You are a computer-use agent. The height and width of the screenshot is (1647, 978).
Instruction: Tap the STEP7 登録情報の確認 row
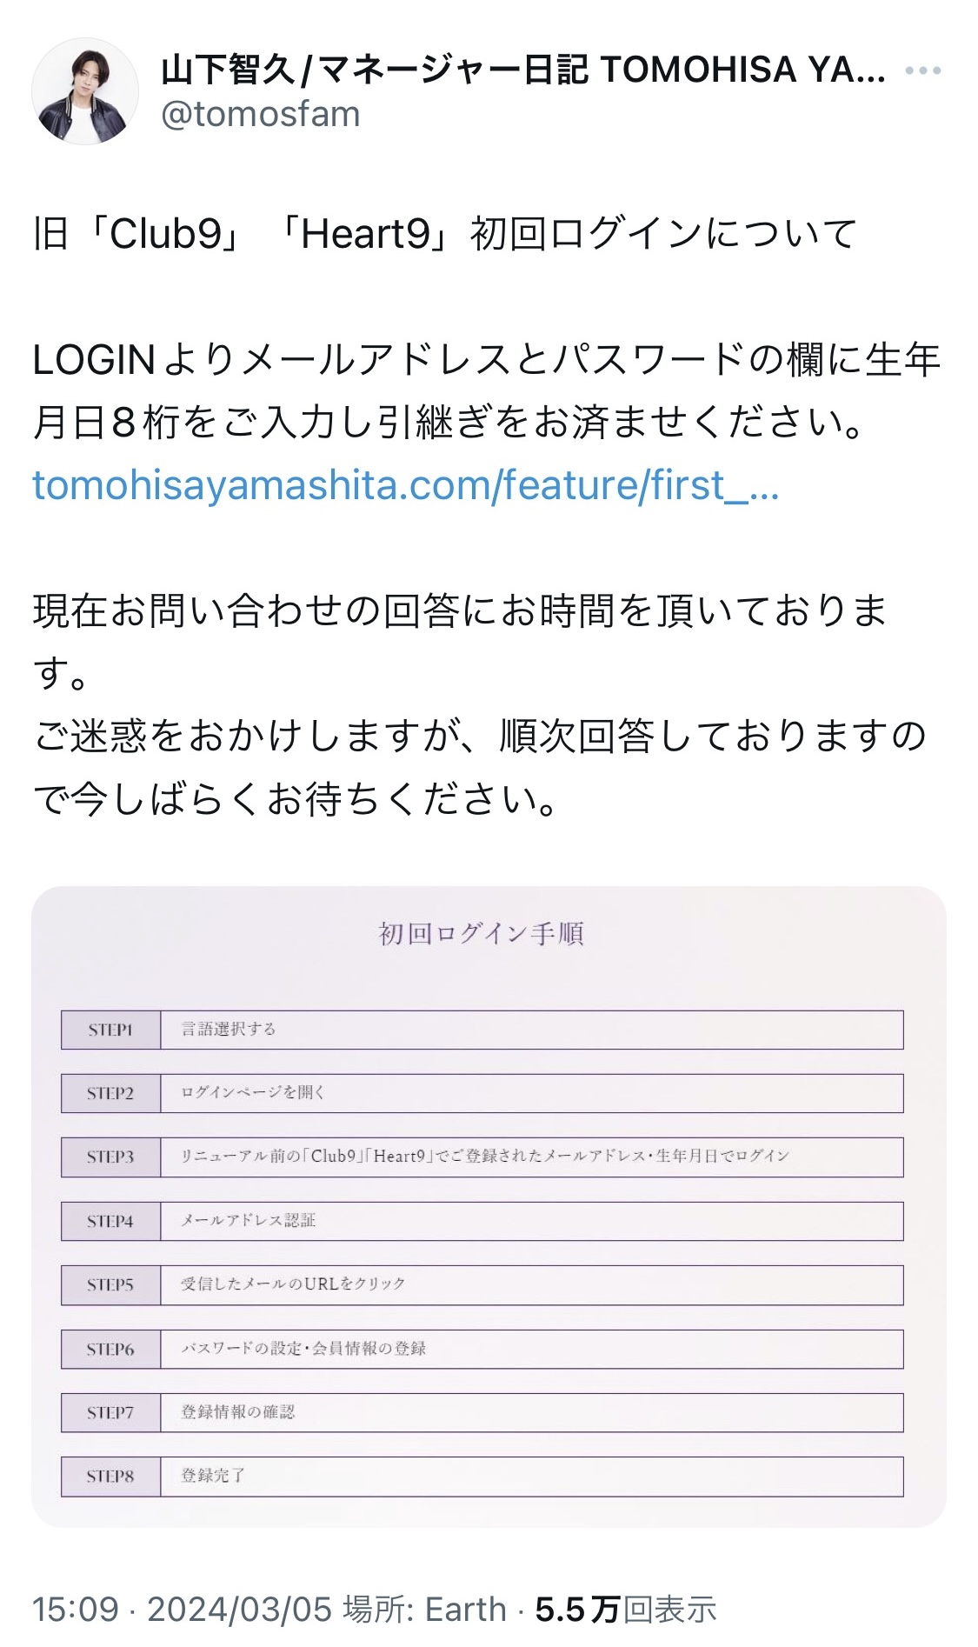click(482, 1412)
